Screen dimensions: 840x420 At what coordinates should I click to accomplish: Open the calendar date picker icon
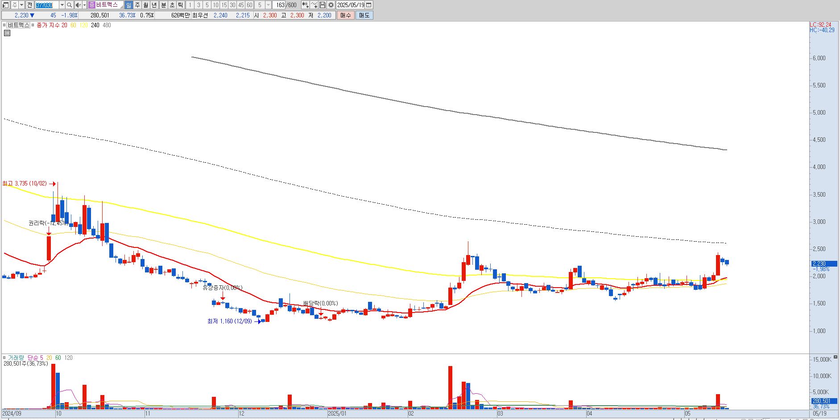tap(369, 5)
